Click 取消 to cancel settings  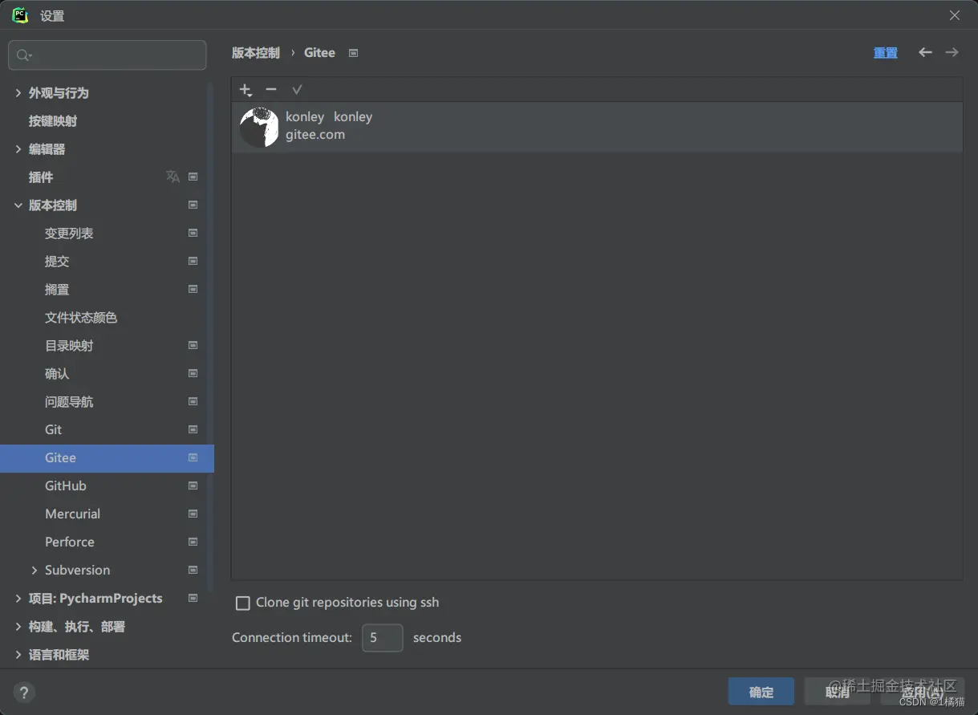(x=838, y=692)
